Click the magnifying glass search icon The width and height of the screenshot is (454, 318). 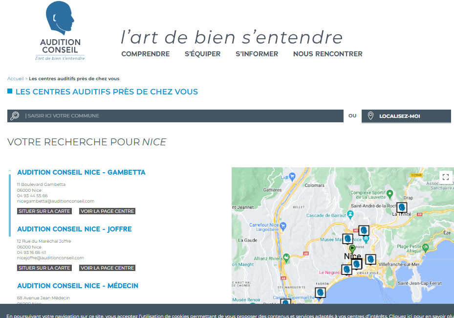click(15, 116)
